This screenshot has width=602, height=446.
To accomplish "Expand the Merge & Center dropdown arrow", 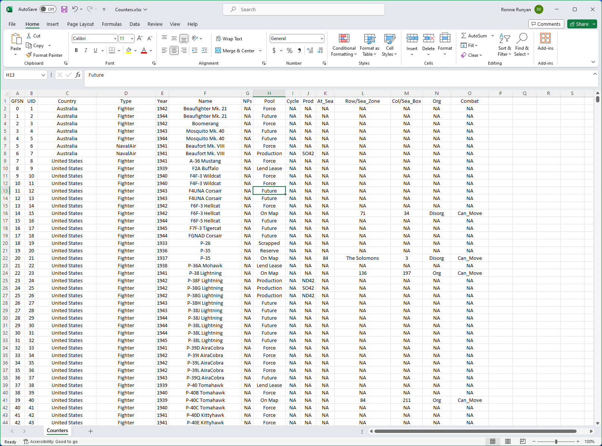I will click(x=260, y=50).
